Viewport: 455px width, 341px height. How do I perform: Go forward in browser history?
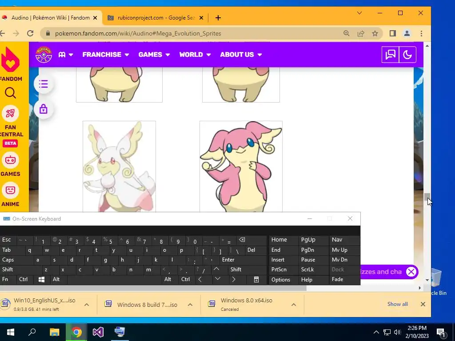(x=16, y=33)
